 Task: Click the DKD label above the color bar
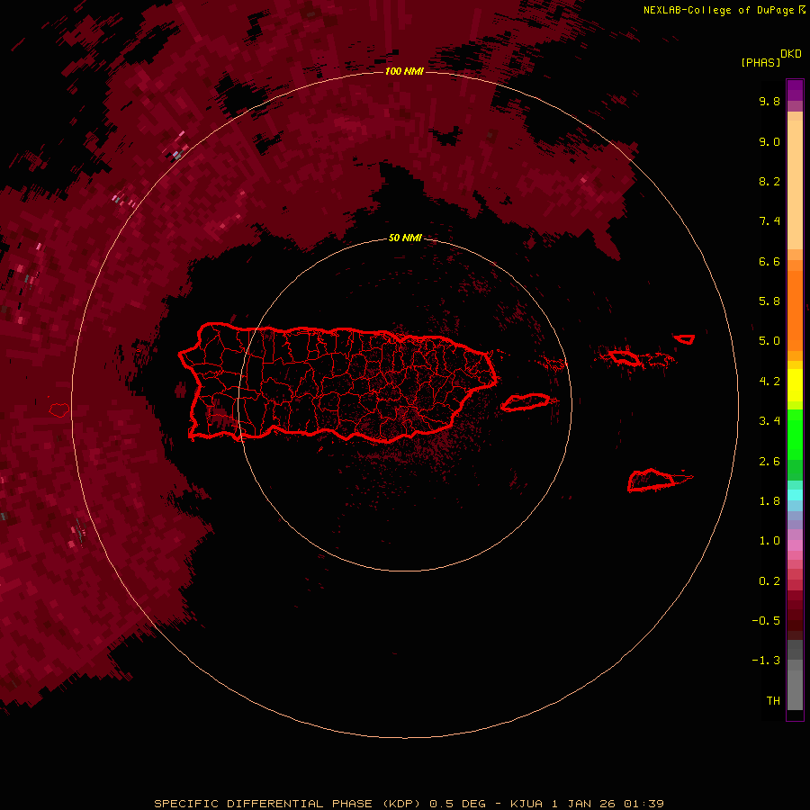coord(791,54)
